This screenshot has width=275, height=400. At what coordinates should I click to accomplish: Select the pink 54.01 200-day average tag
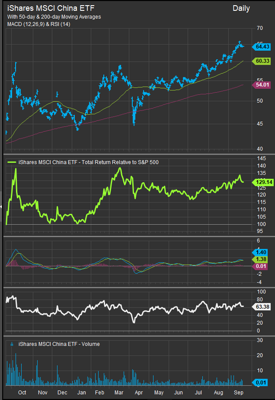pyautogui.click(x=262, y=85)
